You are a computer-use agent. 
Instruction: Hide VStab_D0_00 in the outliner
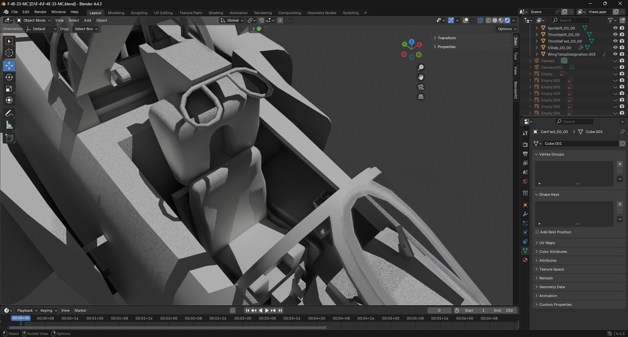615,48
